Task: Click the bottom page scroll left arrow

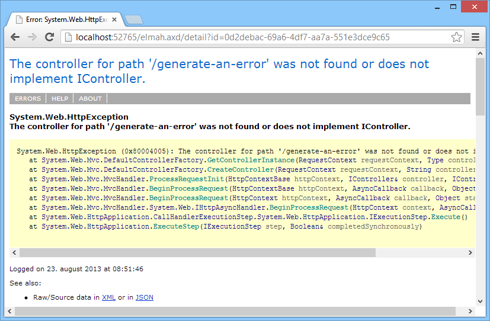Action: point(9,311)
